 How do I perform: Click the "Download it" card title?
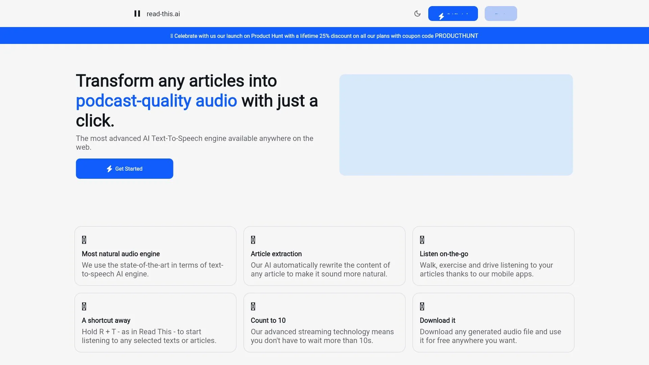tap(437, 320)
